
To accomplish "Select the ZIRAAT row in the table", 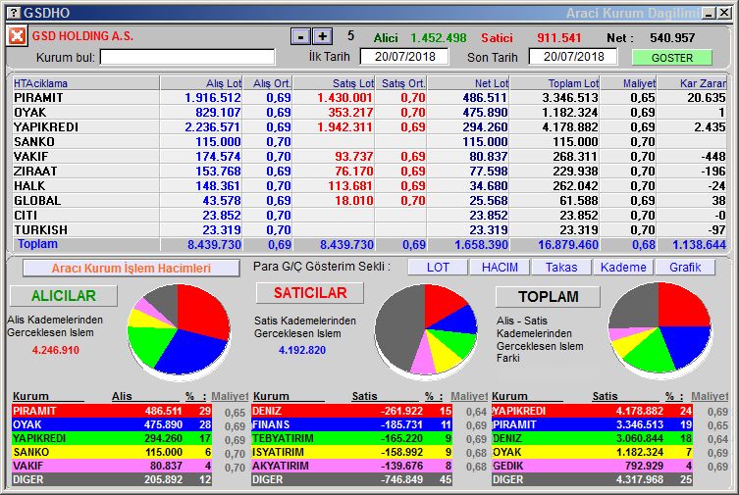I will (369, 172).
